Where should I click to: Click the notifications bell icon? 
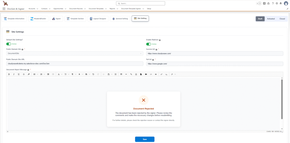pyautogui.click(x=281, y=3)
